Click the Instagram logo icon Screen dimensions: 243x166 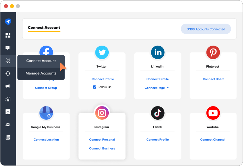(x=102, y=113)
